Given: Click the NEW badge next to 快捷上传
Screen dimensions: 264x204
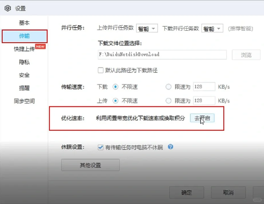Looking at the screenshot, I should [40, 46].
